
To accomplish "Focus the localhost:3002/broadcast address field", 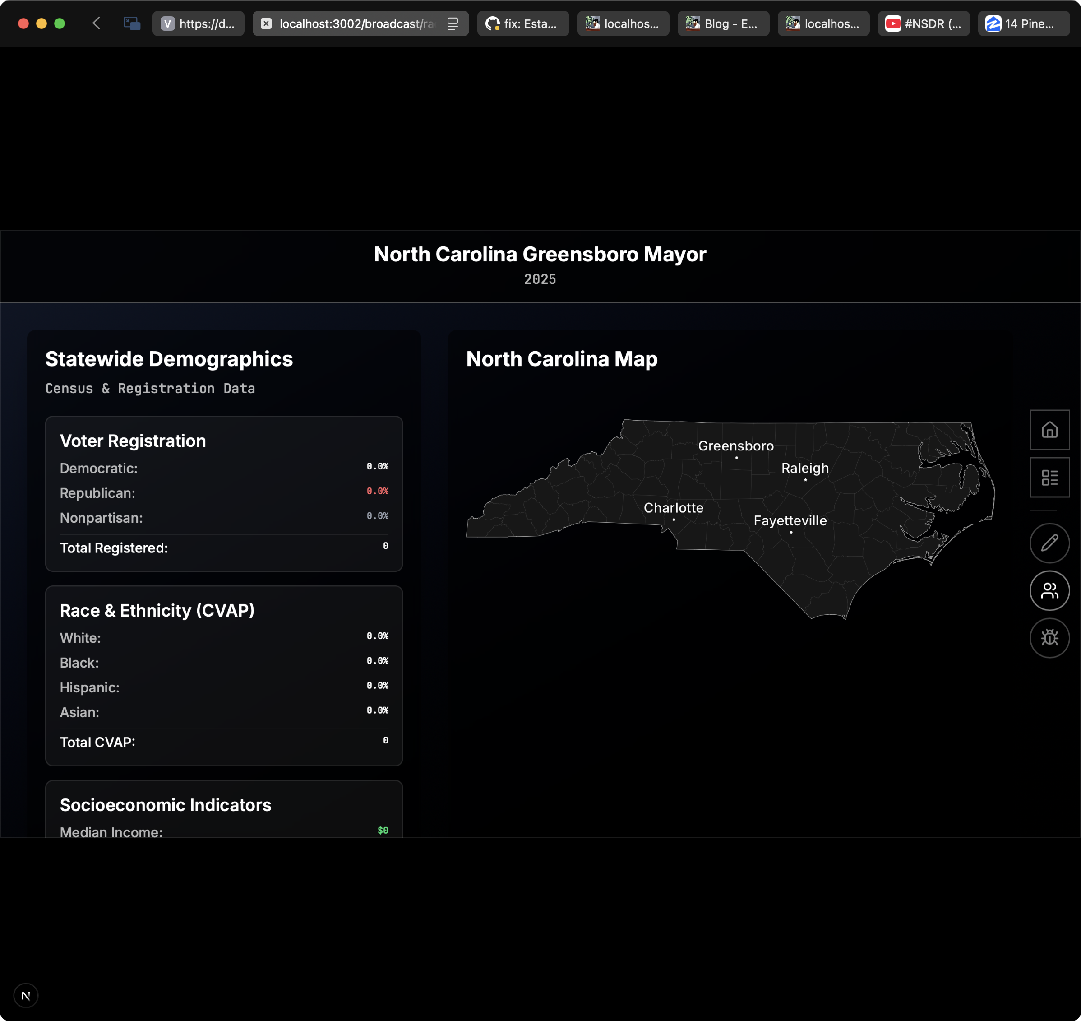I will (x=356, y=23).
